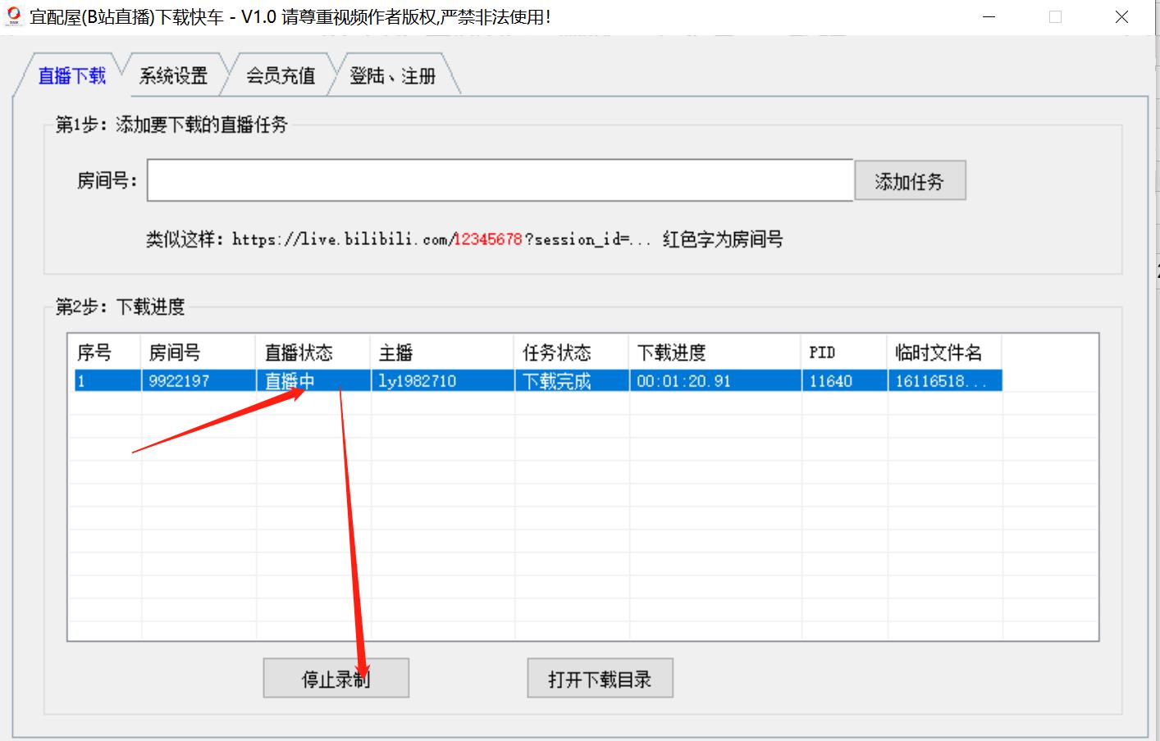Screen dimensions: 1160x741
Task: Select the 00:01:20.91 progress cell
Action: (x=715, y=380)
